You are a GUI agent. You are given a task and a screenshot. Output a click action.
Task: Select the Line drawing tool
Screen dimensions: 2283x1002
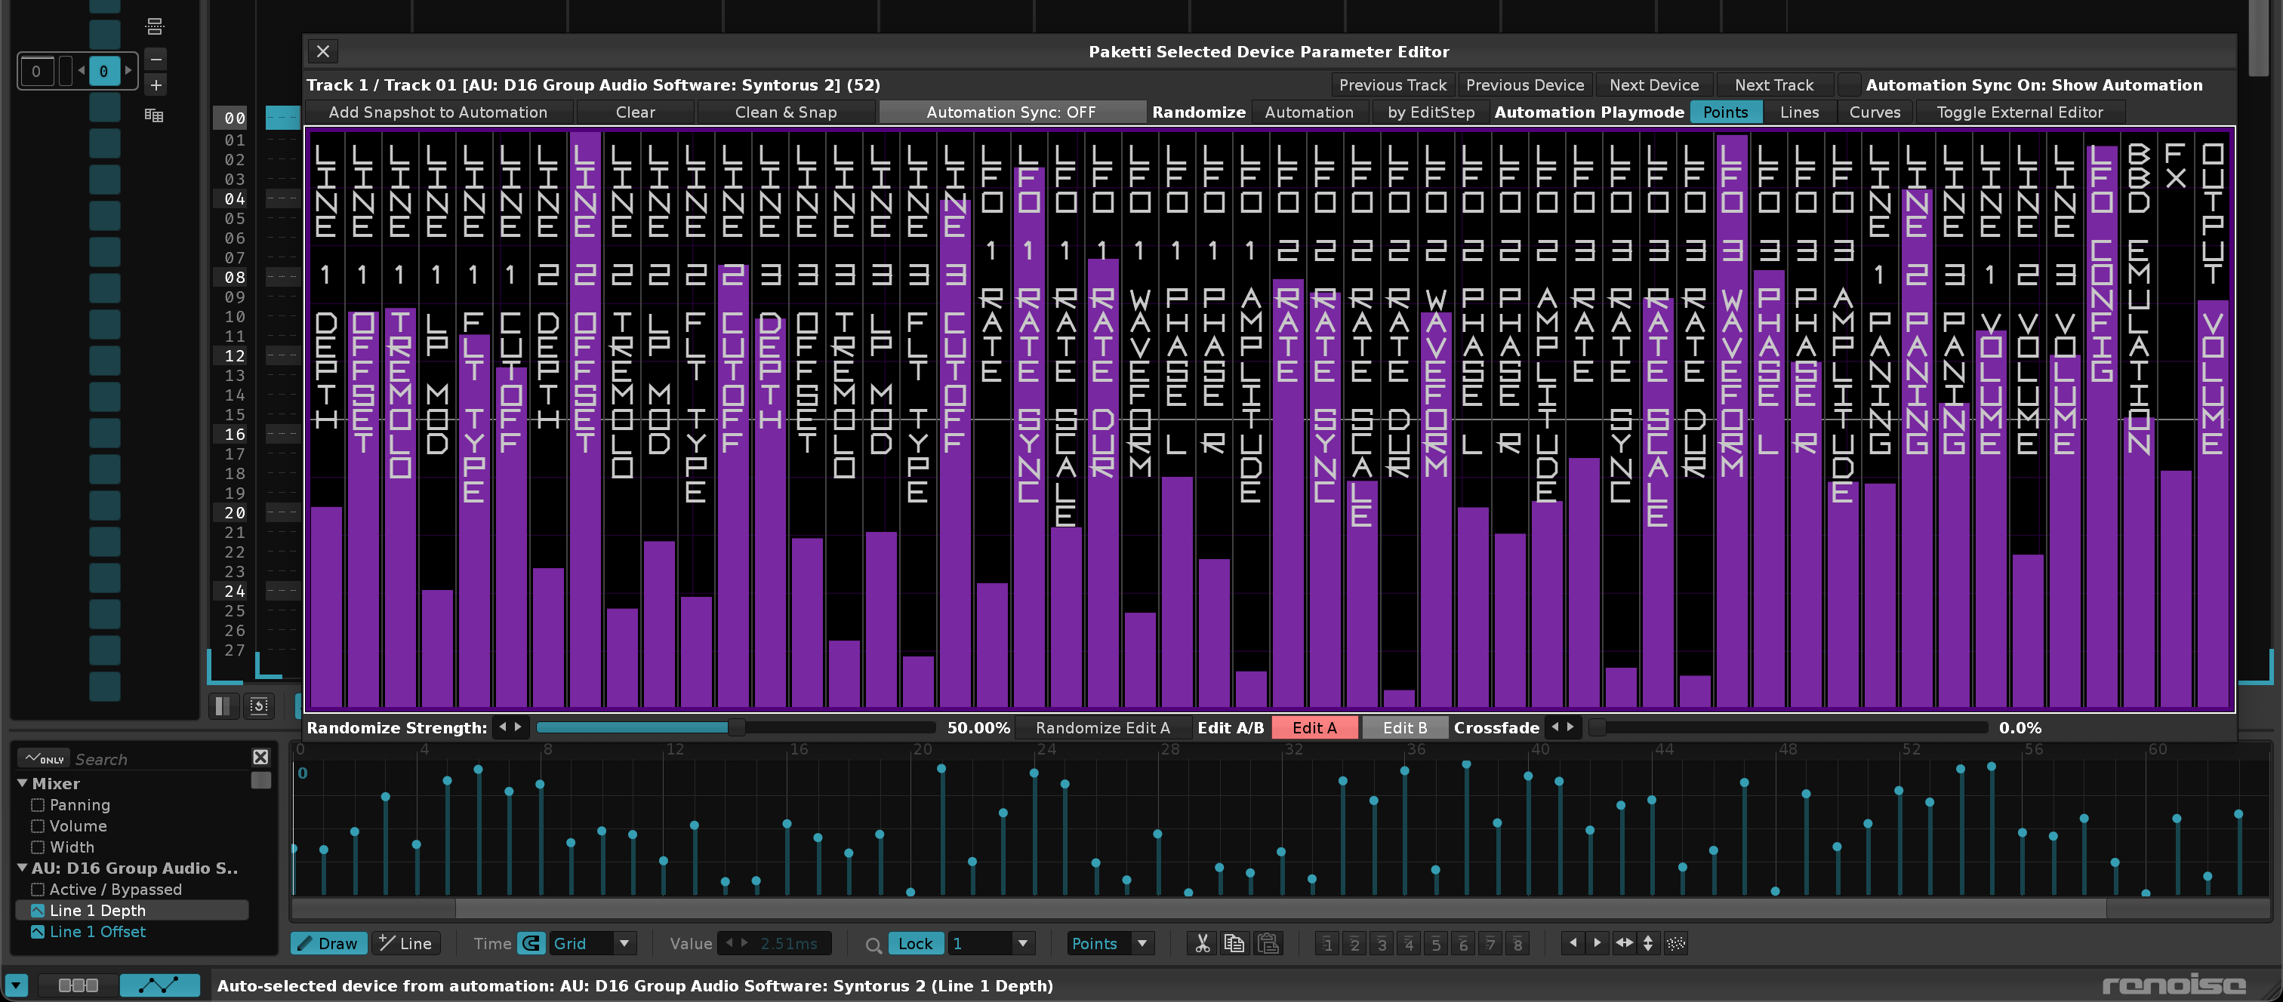click(406, 944)
